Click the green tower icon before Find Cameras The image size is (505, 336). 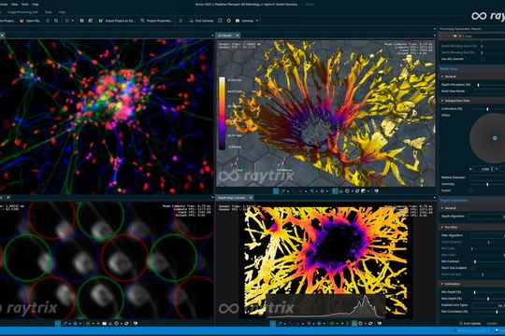180,21
